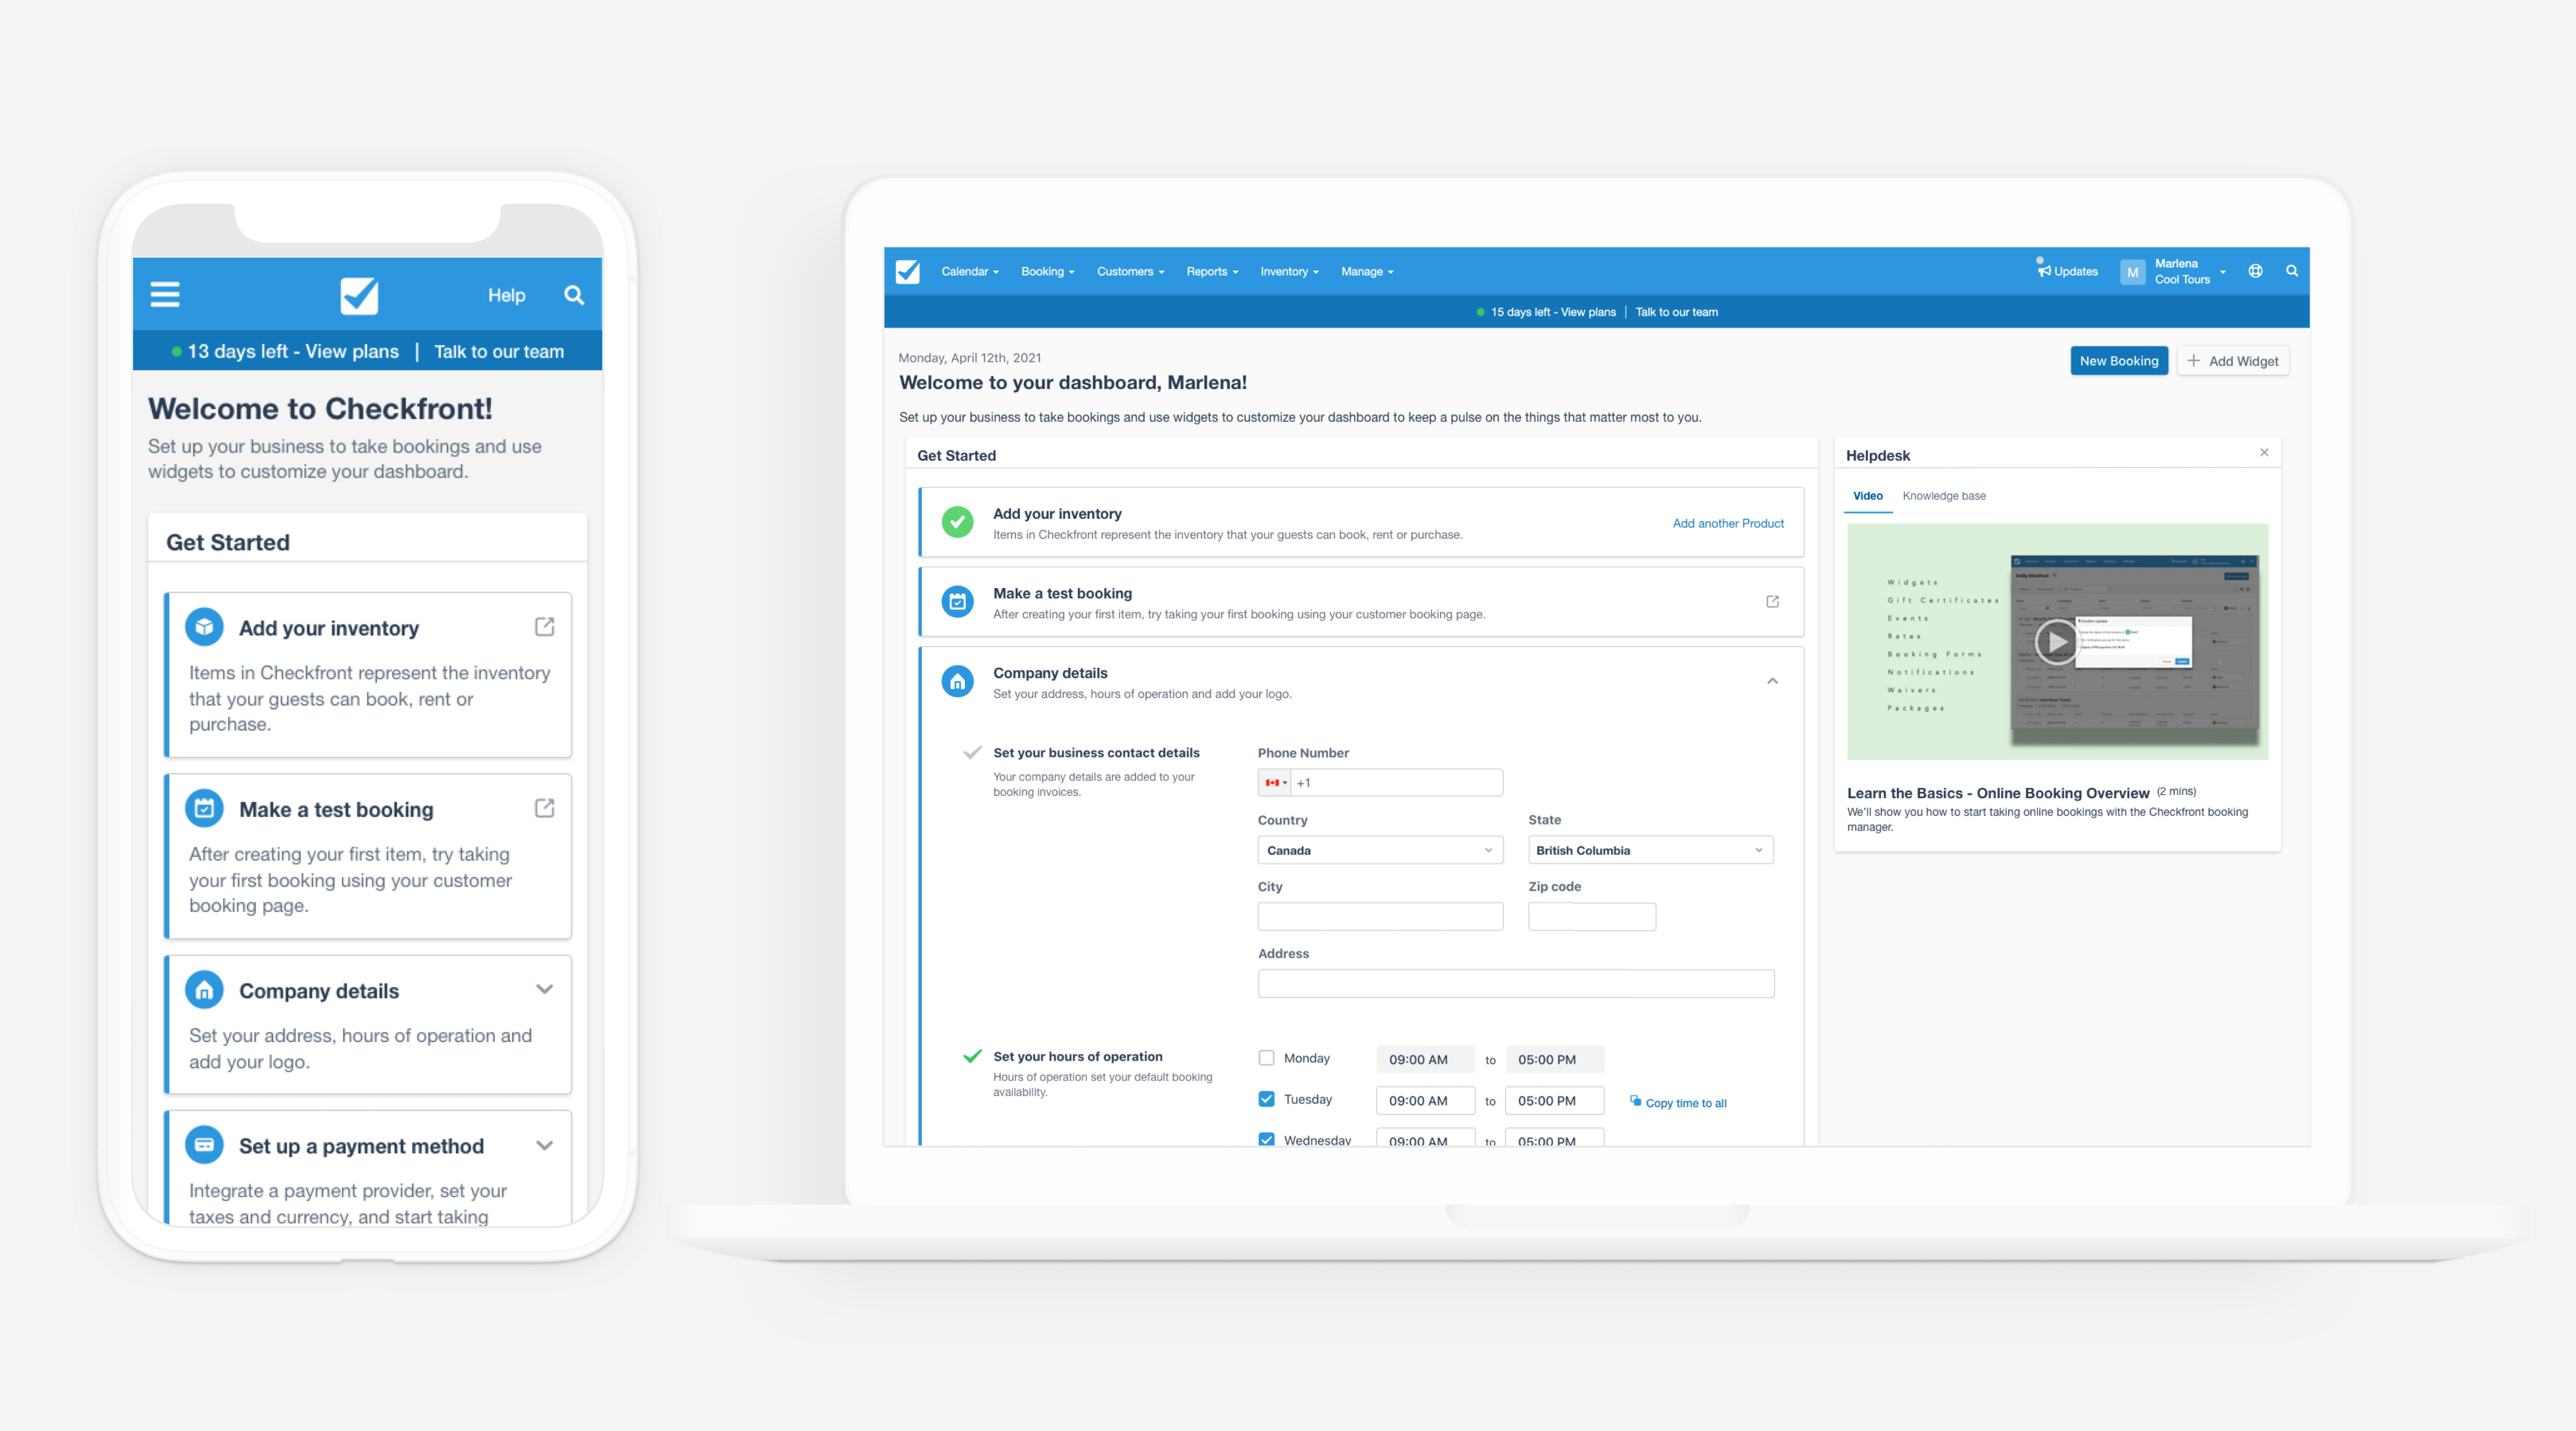This screenshot has height=1431, width=2576.
Task: Uncheck the Tuesday hours checkbox
Action: click(x=1266, y=1099)
